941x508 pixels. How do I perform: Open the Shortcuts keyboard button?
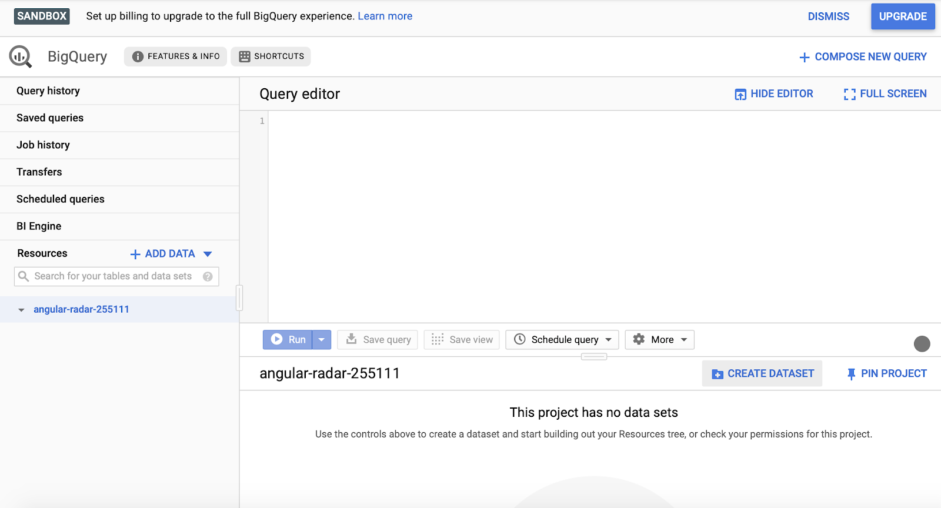[x=271, y=56]
